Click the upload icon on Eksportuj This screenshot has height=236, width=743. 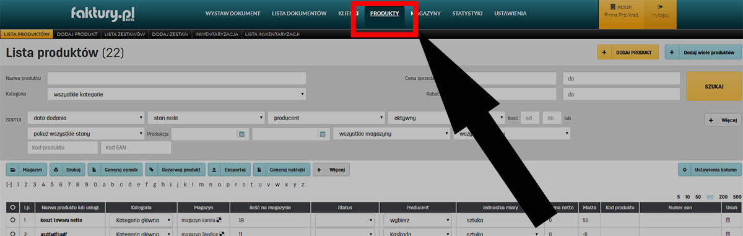pyautogui.click(x=214, y=169)
